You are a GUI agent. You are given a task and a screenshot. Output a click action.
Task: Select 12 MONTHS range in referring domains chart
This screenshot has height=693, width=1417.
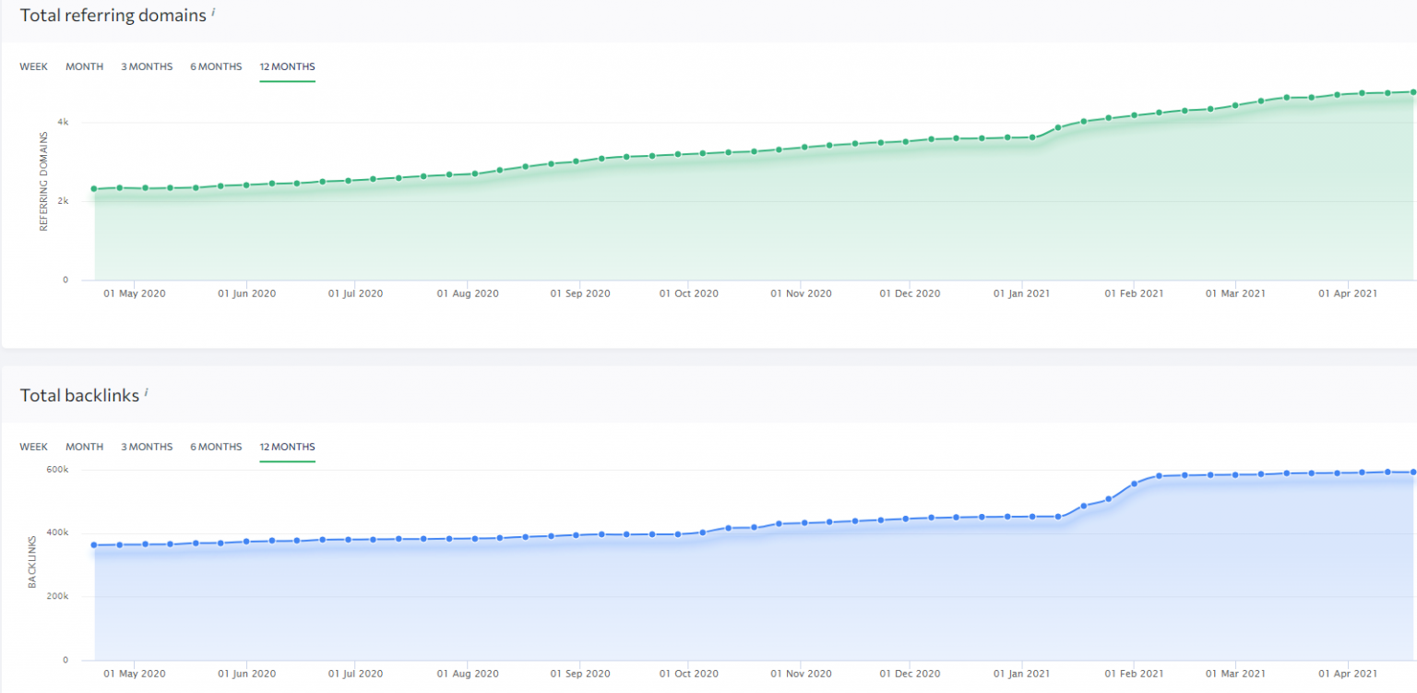pos(287,66)
